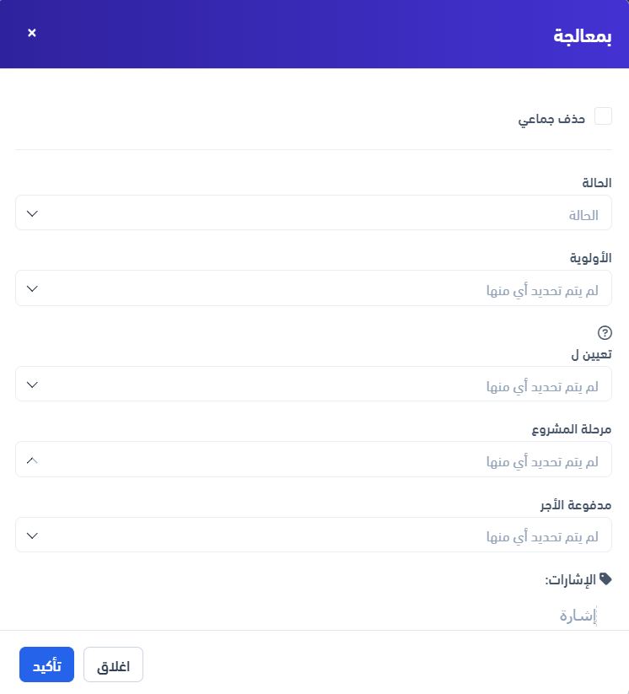This screenshot has height=694, width=629.
Task: Expand the تعيين ل select box
Action: (x=314, y=385)
